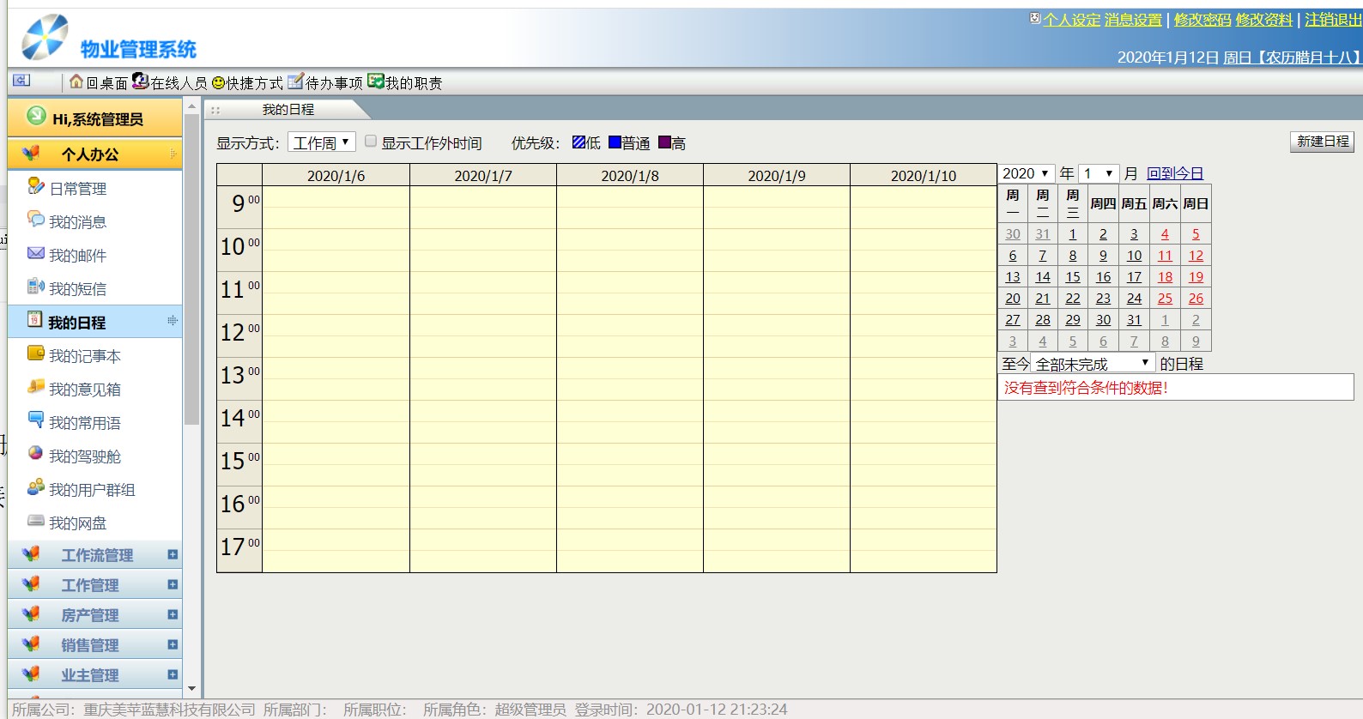Enable the 显示工作外时间 checkbox
The height and width of the screenshot is (719, 1363).
pyautogui.click(x=371, y=142)
